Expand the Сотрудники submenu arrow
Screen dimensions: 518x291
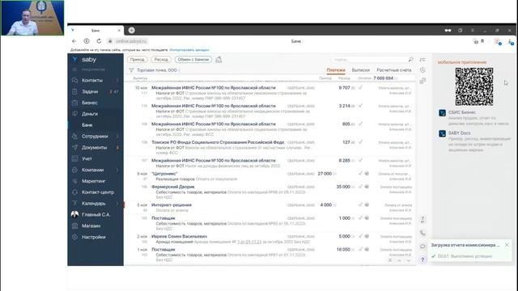tap(117, 137)
